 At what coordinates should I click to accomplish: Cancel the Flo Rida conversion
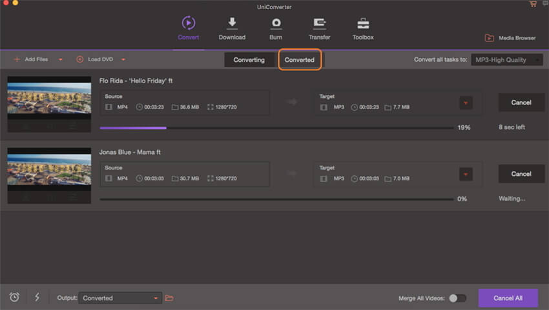tap(521, 102)
